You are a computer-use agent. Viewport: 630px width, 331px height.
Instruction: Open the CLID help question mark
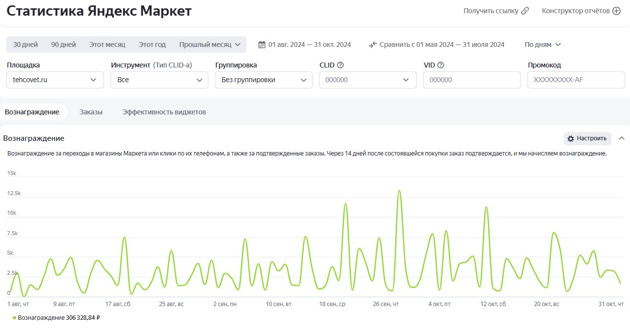pos(340,65)
